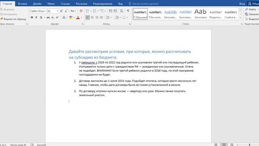Switch to the Вставка tab
Screen dimensions: 259x146
(23, 4)
